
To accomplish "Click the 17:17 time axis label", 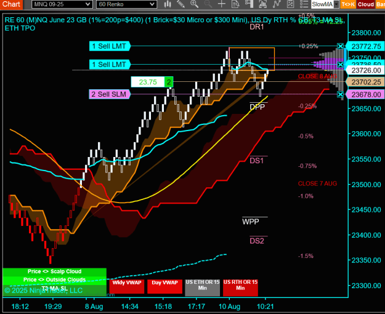I will 197,307.
